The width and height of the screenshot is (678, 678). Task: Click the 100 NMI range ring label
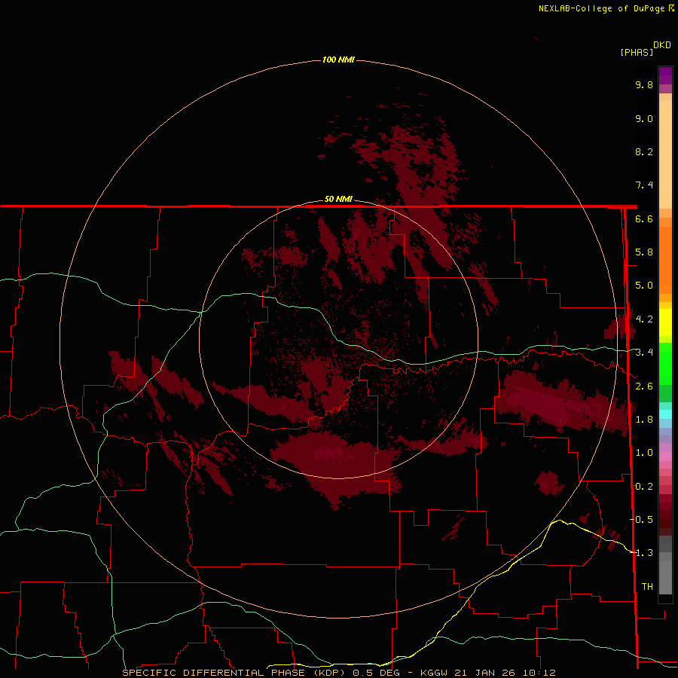click(x=338, y=60)
